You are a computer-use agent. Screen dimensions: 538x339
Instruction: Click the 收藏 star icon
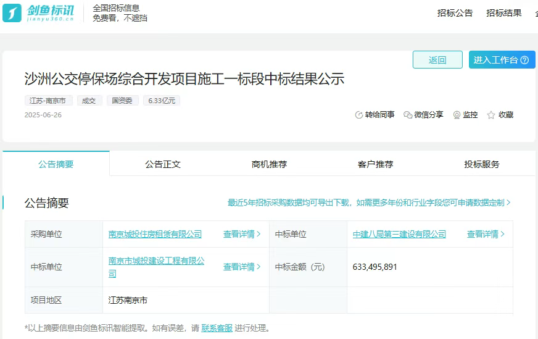click(x=491, y=115)
